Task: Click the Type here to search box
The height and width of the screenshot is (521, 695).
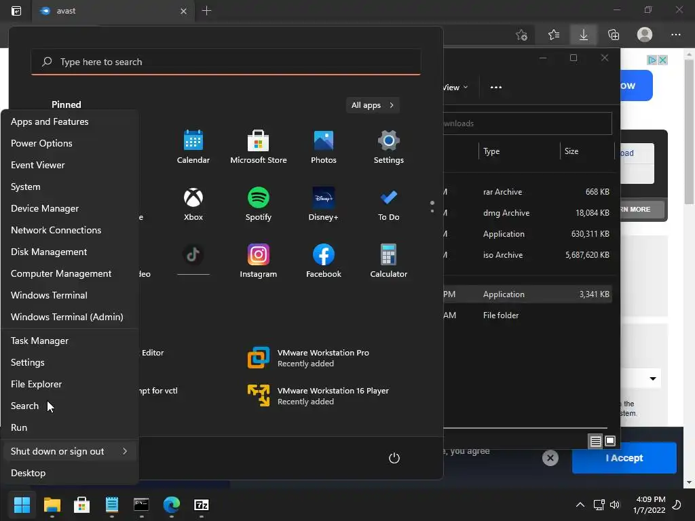Action: (226, 62)
